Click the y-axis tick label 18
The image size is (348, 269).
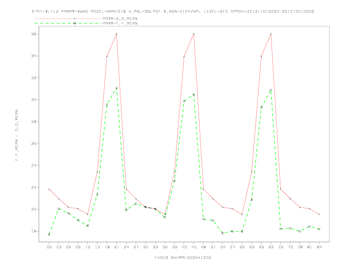(34, 231)
